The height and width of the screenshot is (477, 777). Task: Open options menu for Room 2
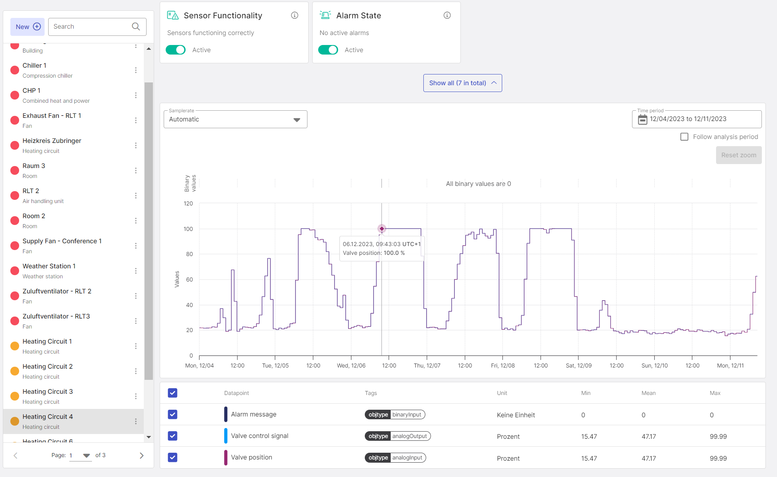point(136,221)
